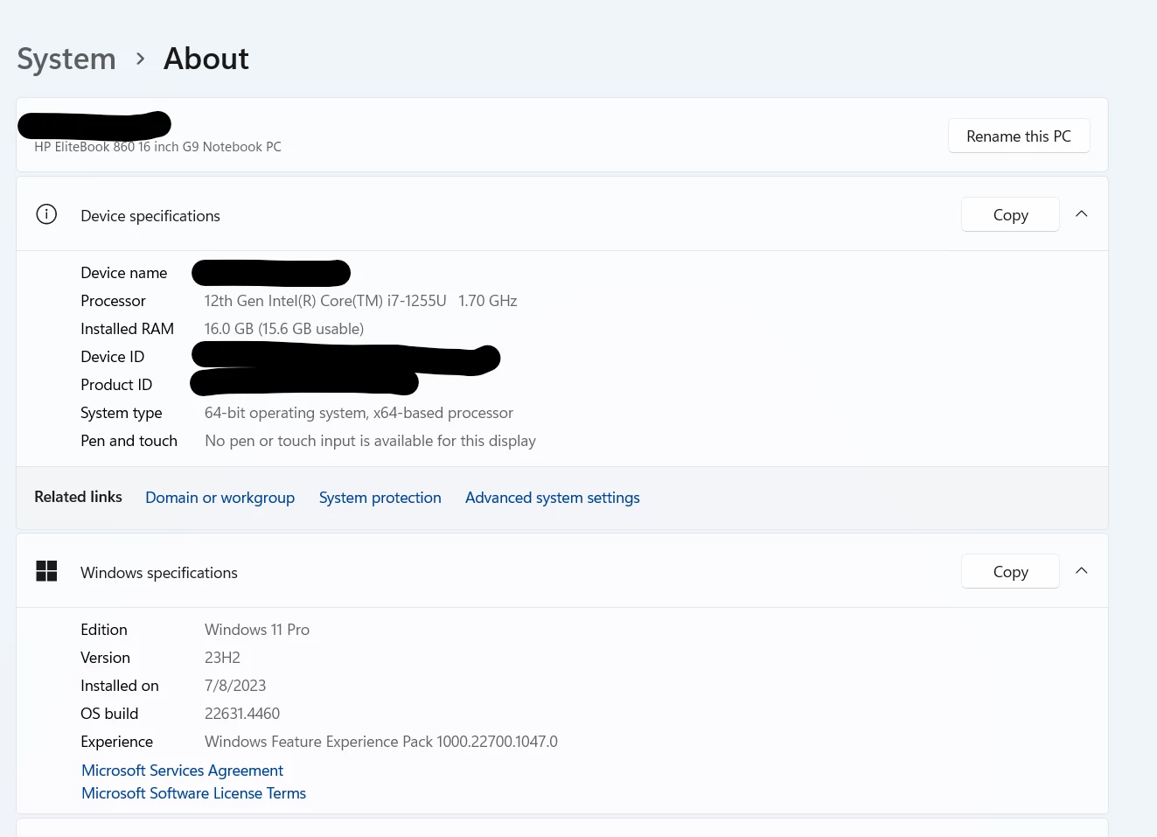
Task: Click the OS build label
Action: point(109,714)
